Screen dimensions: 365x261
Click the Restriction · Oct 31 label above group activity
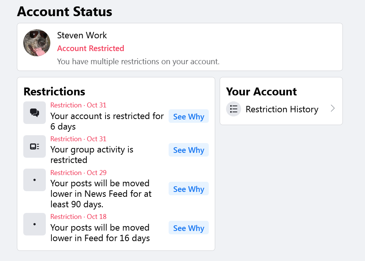point(78,139)
